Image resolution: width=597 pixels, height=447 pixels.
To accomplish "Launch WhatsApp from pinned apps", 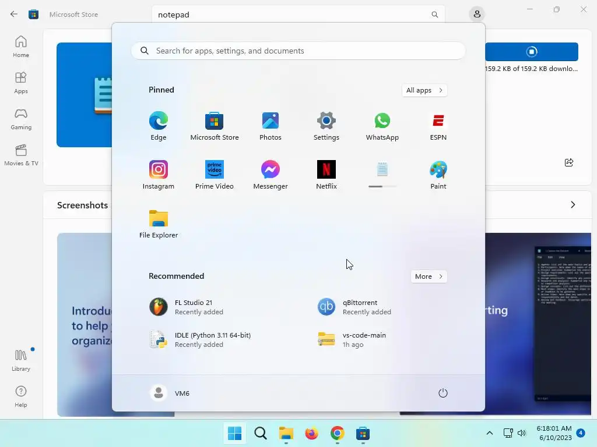I will point(382,126).
